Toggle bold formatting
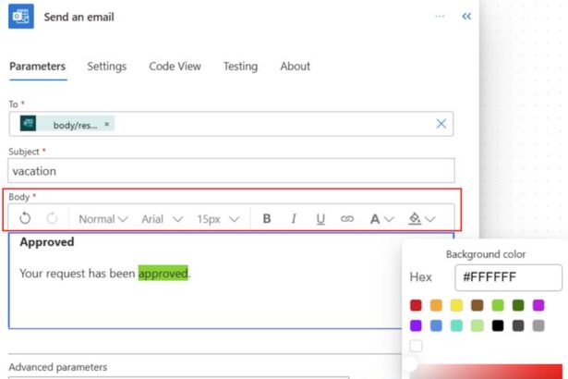This screenshot has height=379, width=568. (x=267, y=219)
